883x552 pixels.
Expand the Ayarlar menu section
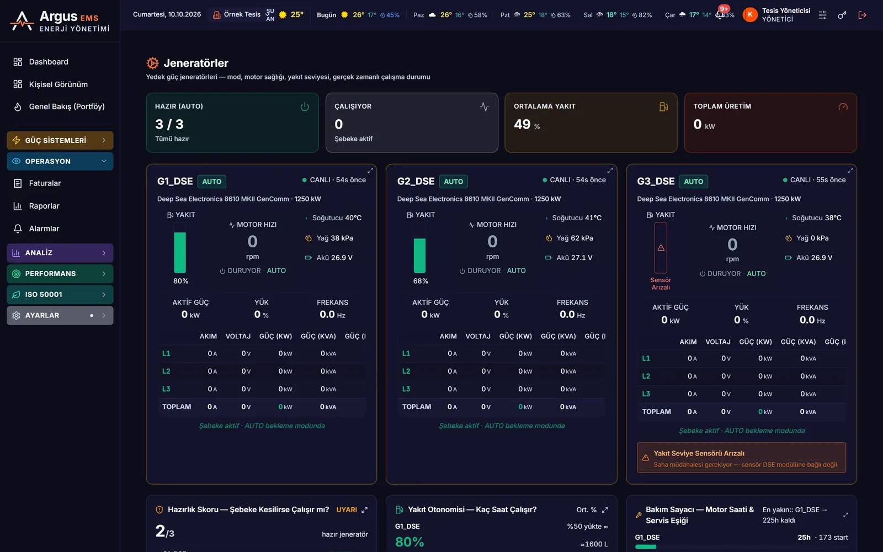click(60, 316)
